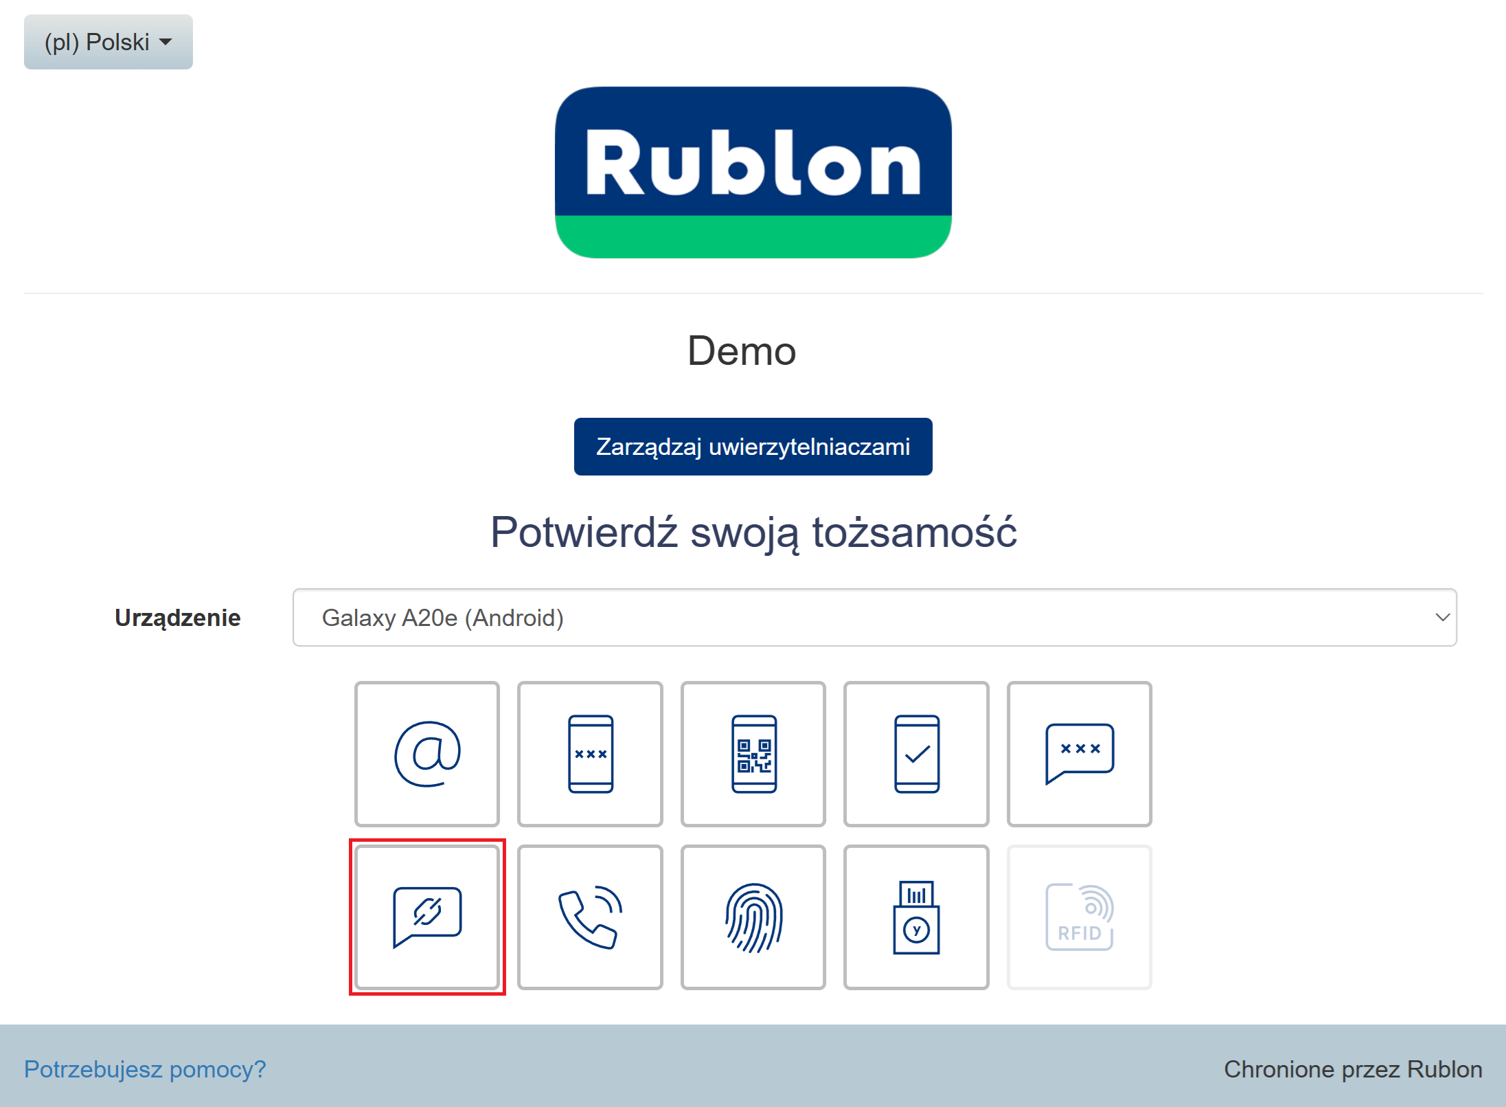1506x1107 pixels.
Task: Click the greyed-out RFID method tile
Action: coord(1079,917)
